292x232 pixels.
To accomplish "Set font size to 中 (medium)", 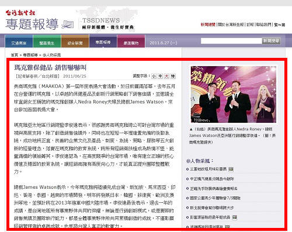I will point(160,76).
